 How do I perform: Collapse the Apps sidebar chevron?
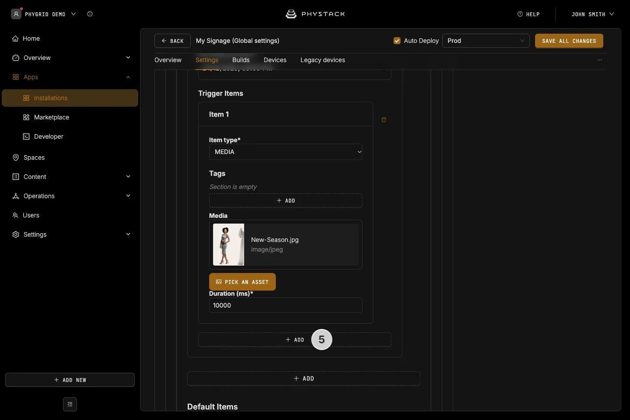point(128,77)
